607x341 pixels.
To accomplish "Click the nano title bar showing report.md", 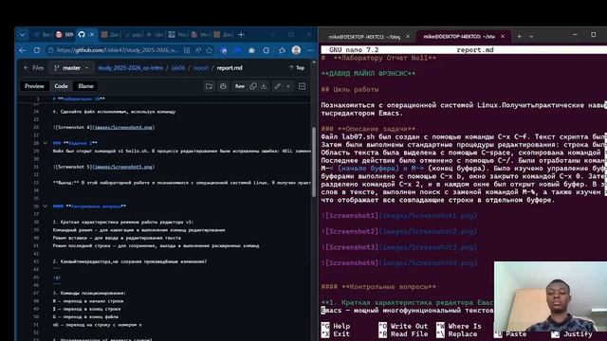I will (464, 50).
